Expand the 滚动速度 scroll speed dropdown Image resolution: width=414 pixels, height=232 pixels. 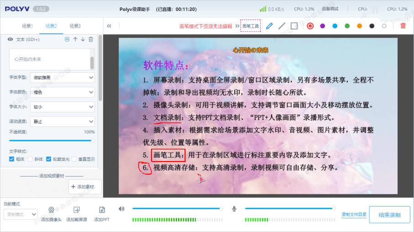[63, 121]
